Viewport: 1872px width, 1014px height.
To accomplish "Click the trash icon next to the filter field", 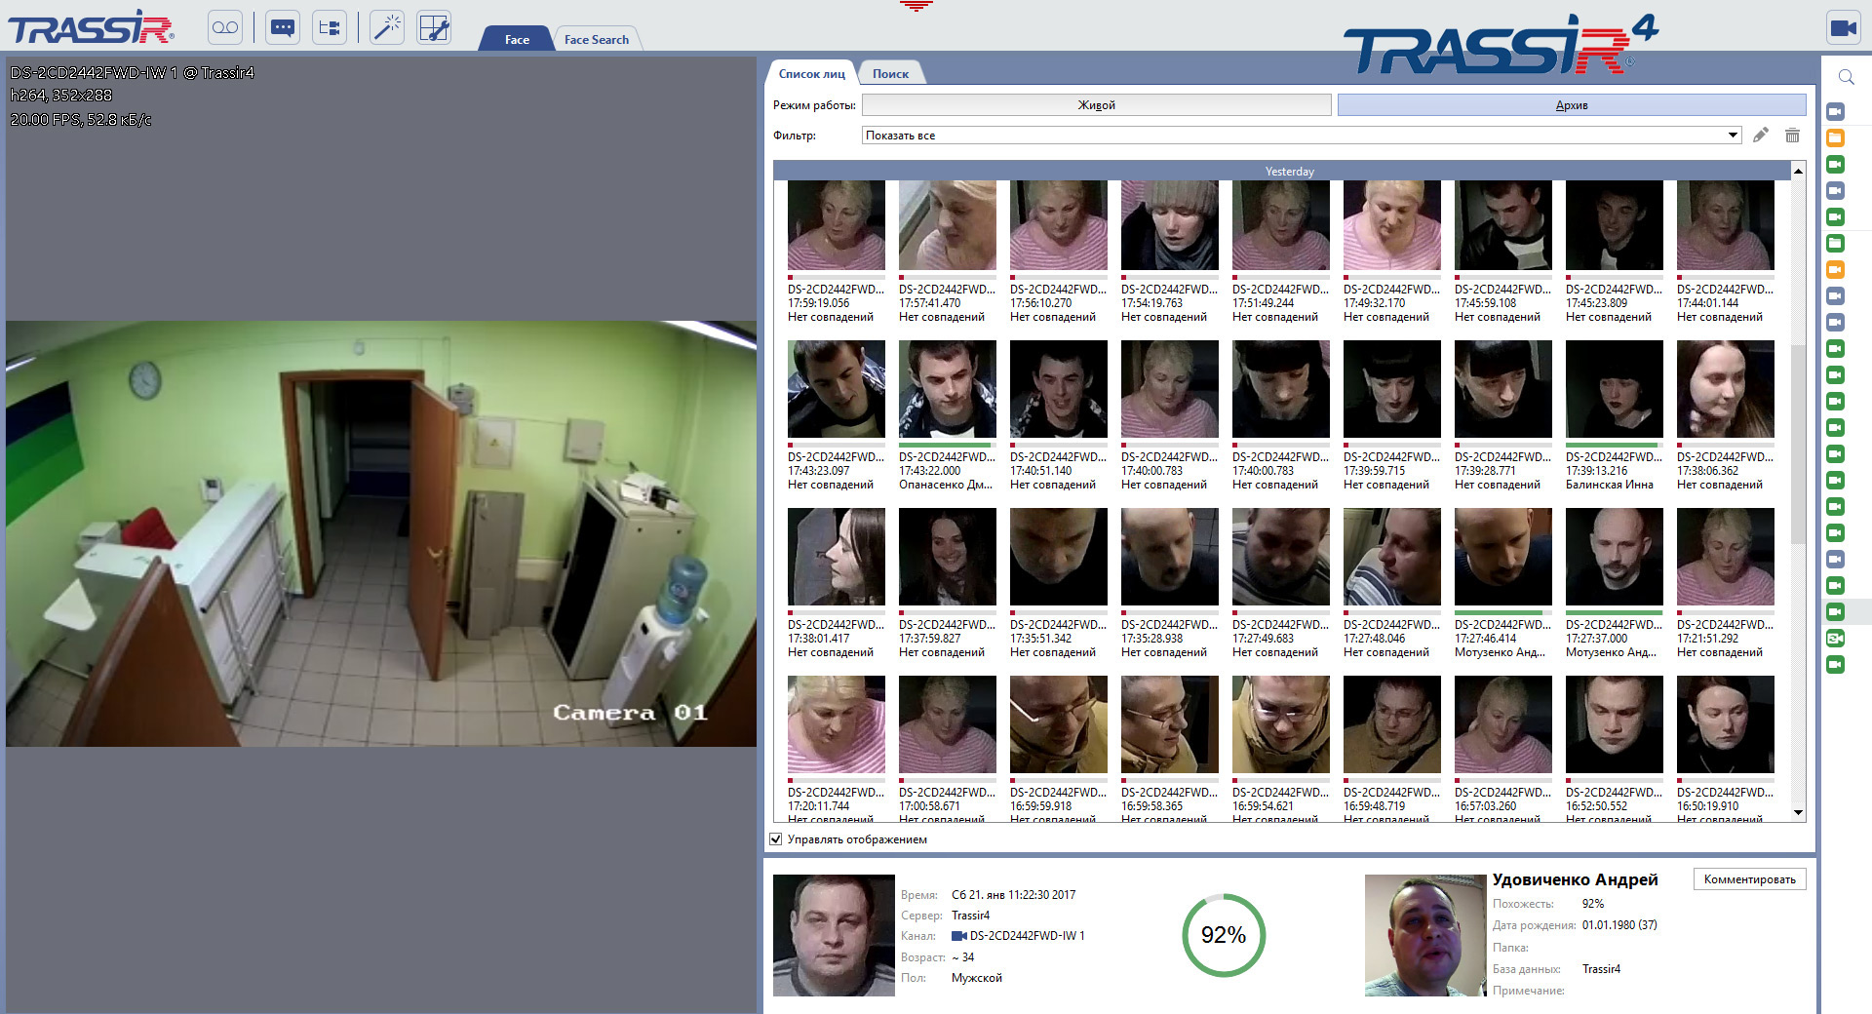I will tap(1793, 136).
